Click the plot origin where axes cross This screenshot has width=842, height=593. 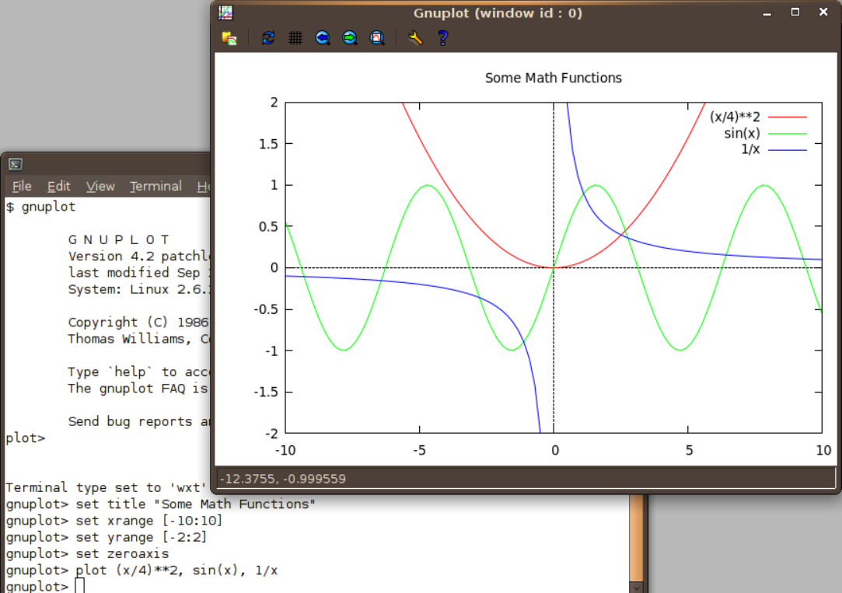(x=554, y=267)
